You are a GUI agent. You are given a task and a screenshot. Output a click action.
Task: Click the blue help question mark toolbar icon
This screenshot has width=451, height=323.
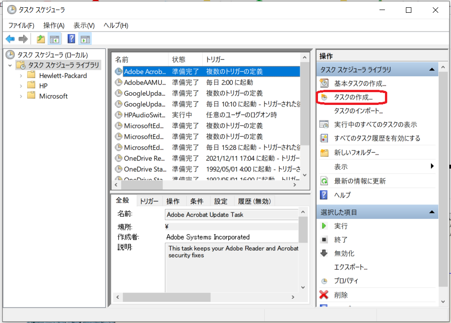[71, 39]
